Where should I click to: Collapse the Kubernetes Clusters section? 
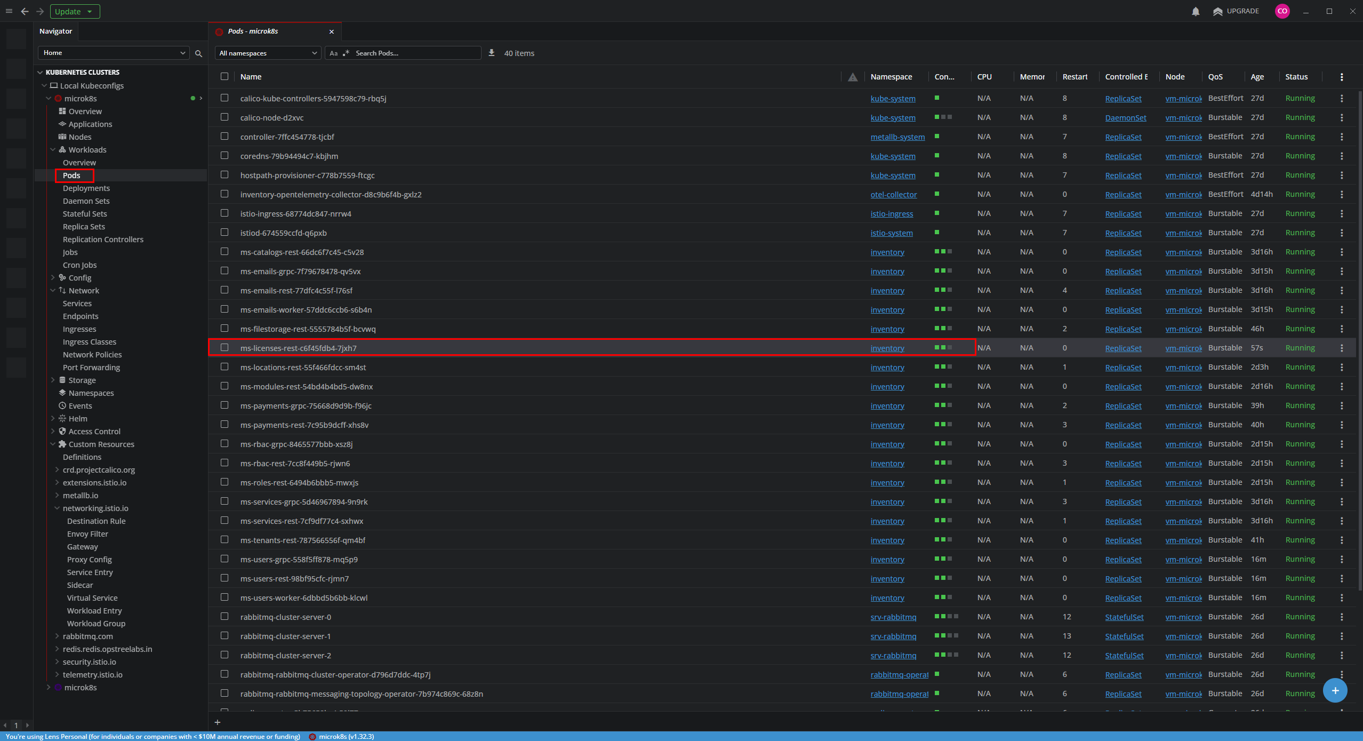[40, 72]
